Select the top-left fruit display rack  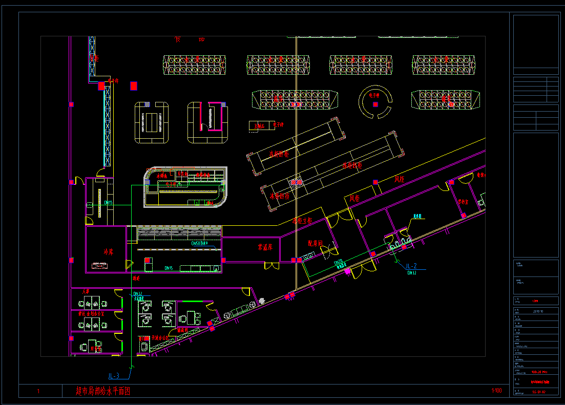pyautogui.click(x=195, y=65)
